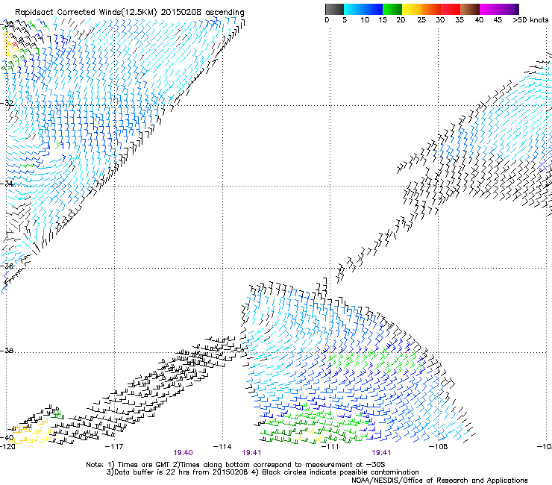The image size is (552, 485).
Task: Click the 'Times are GMT' note line
Action: [x=236, y=465]
